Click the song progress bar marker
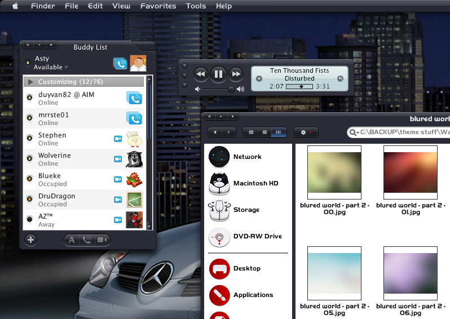Image resolution: width=450 pixels, height=319 pixels. coord(301,86)
